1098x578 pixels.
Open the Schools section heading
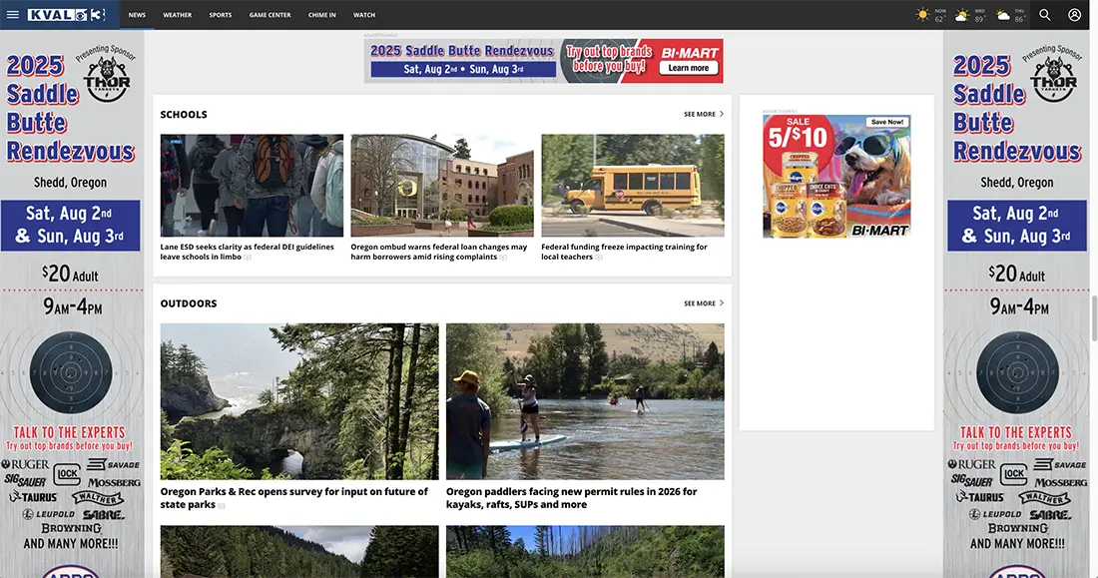tap(184, 114)
